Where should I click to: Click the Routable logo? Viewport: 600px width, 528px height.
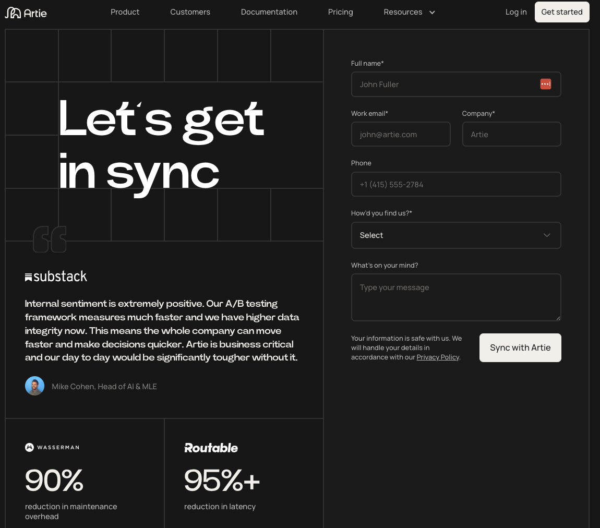211,448
